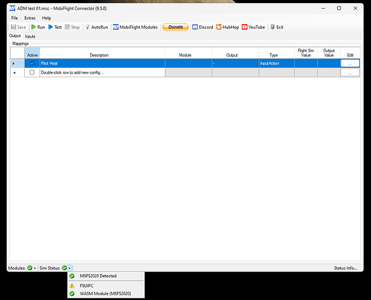The width and height of the screenshot is (371, 300).
Task: Click the green Run play icon
Action: click(x=33, y=27)
